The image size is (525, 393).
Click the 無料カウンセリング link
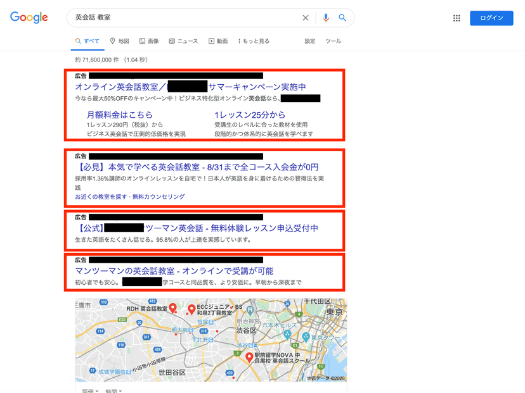tap(159, 196)
